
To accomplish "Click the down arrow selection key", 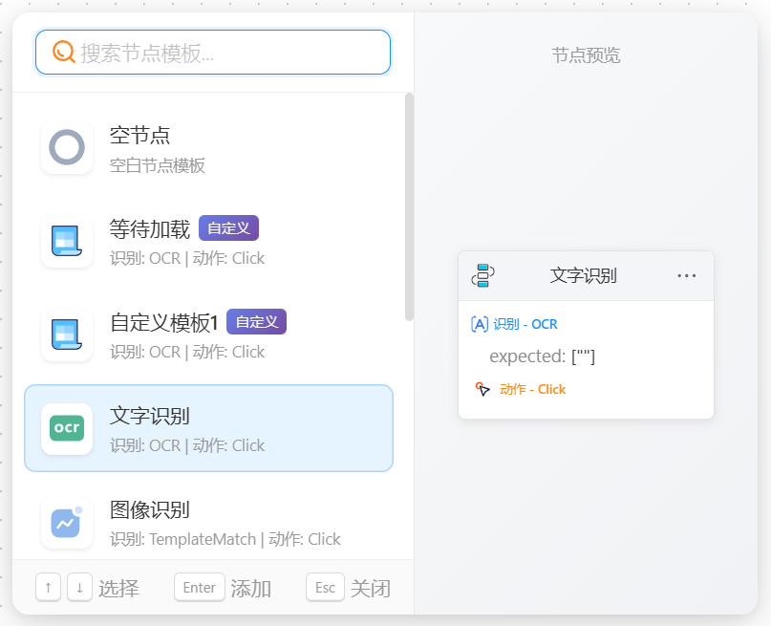I will 80,588.
